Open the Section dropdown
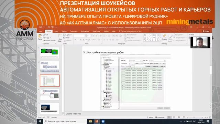 (68, 41)
